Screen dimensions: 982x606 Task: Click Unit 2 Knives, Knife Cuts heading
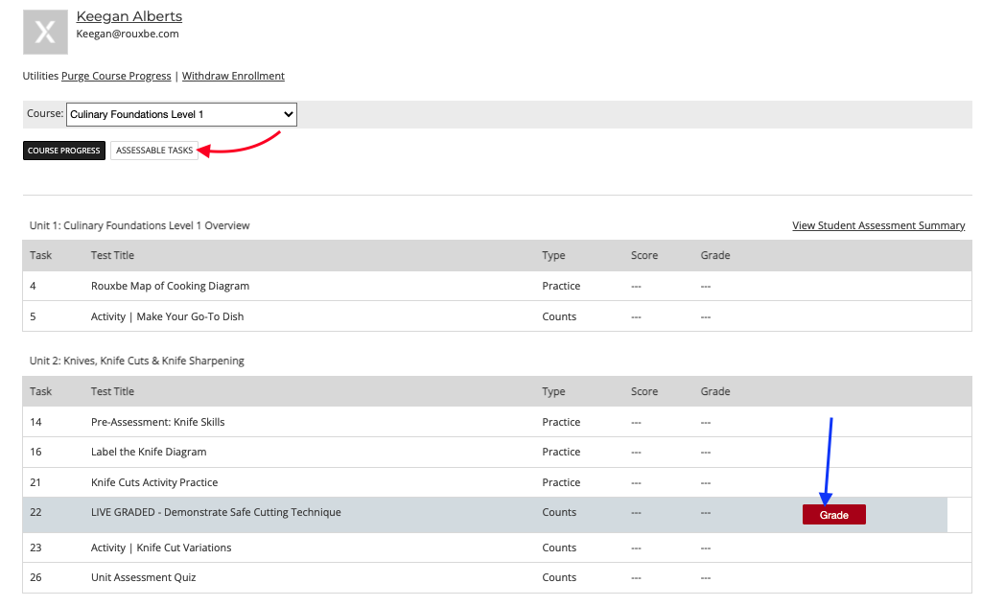point(136,361)
